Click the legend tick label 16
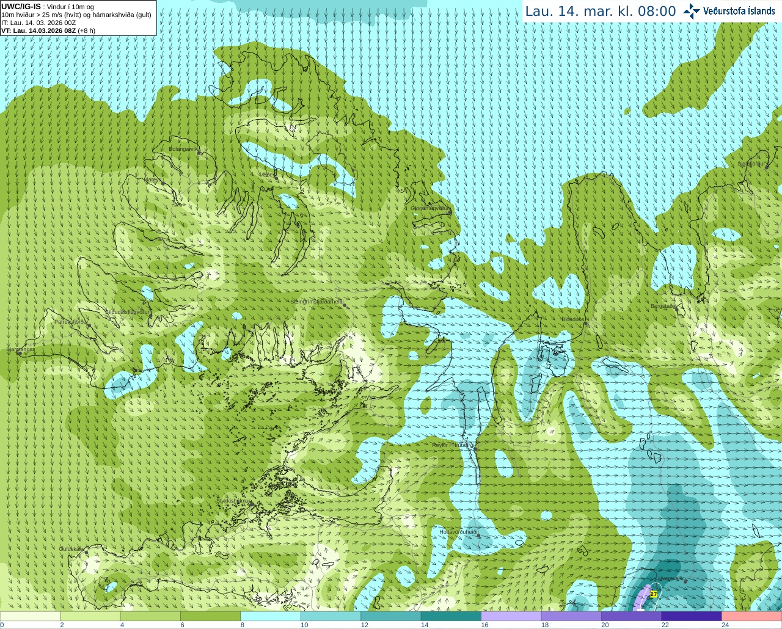 coord(484,625)
